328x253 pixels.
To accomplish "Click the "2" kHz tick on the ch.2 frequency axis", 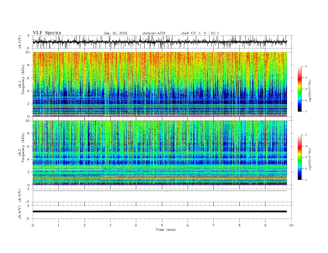I will (29, 172).
